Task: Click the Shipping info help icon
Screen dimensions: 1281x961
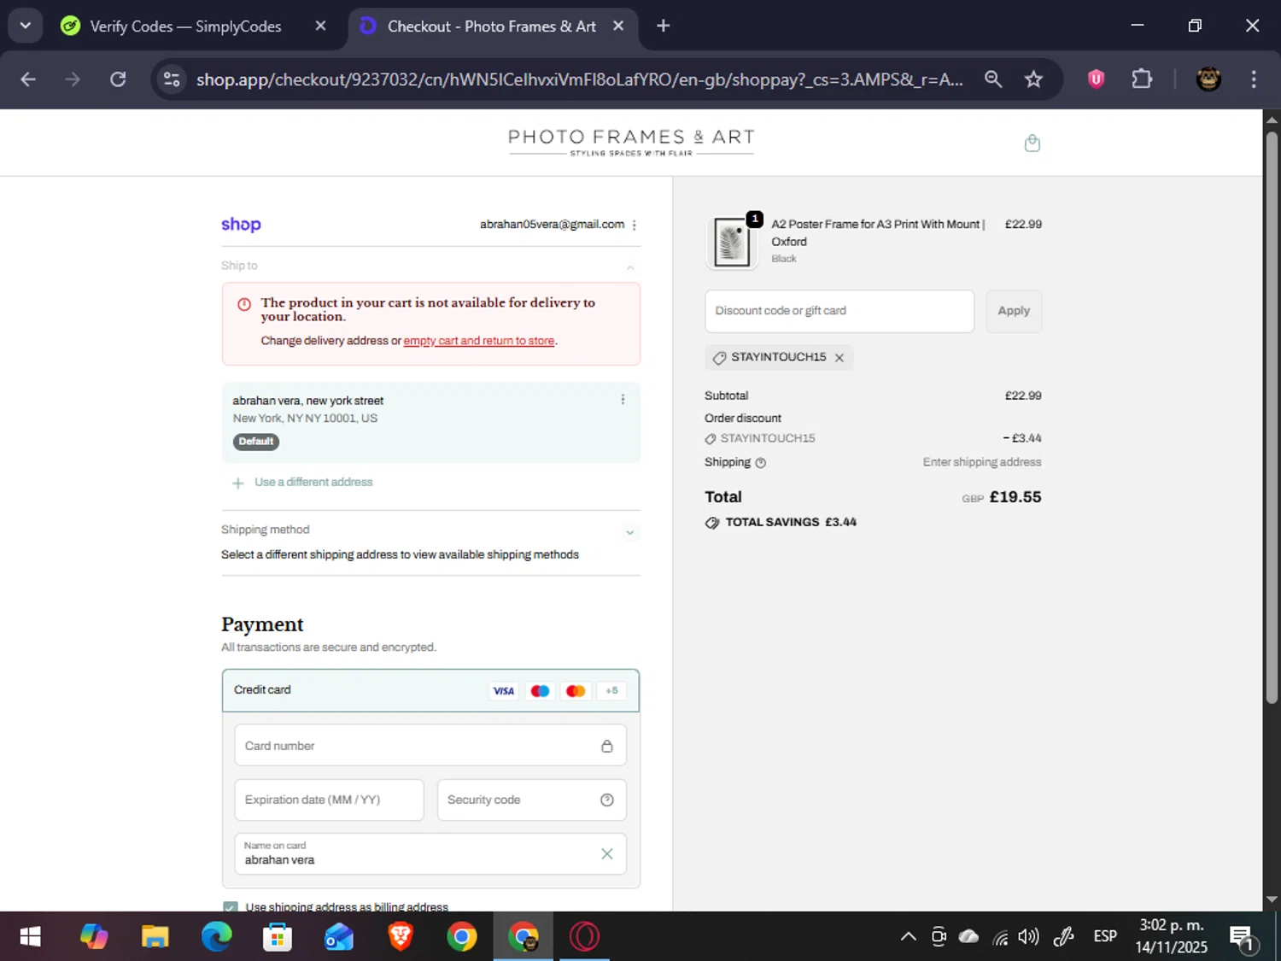Action: click(x=761, y=463)
